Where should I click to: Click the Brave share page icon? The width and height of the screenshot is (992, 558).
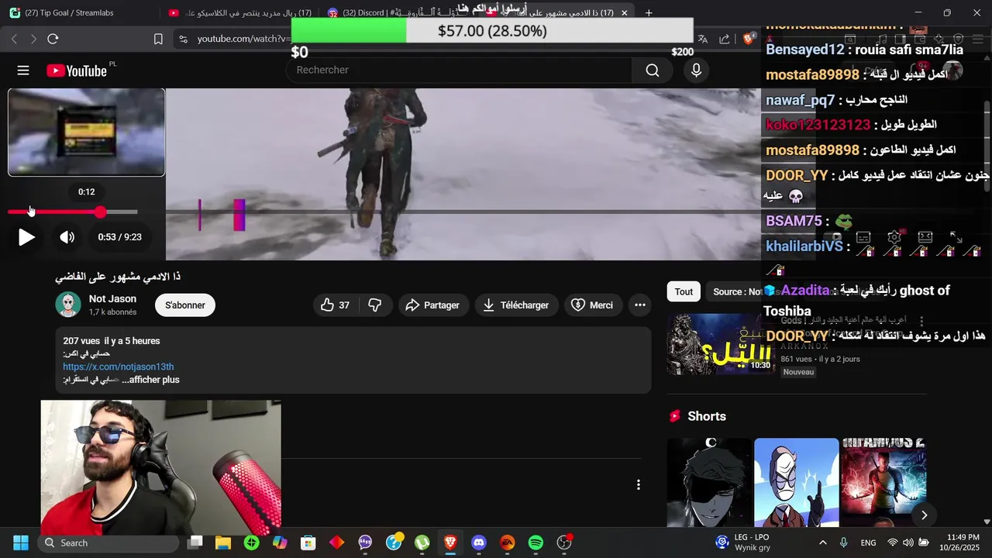(x=725, y=39)
